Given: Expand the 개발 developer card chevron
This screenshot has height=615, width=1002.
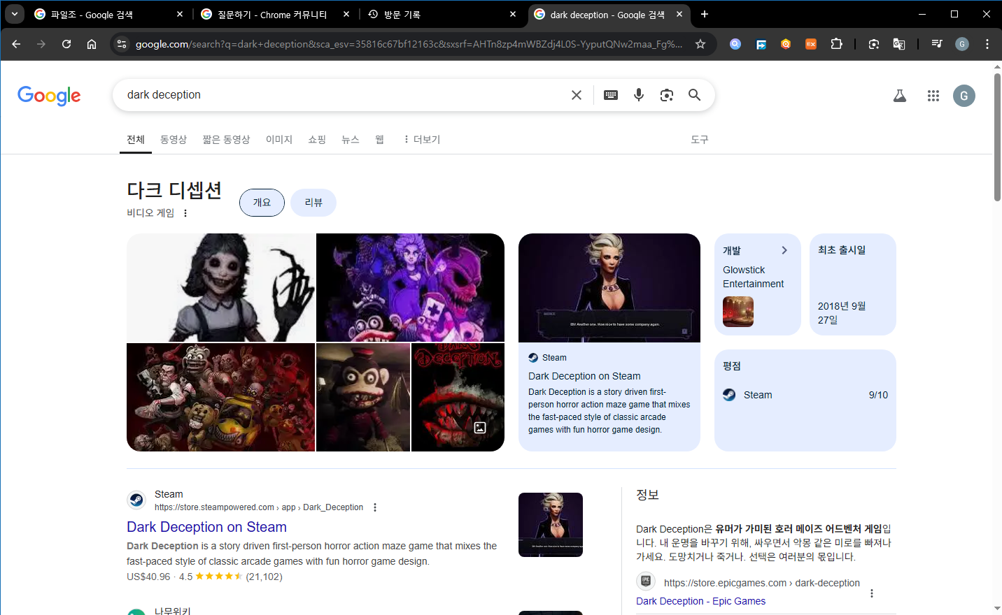Looking at the screenshot, I should click(x=784, y=250).
